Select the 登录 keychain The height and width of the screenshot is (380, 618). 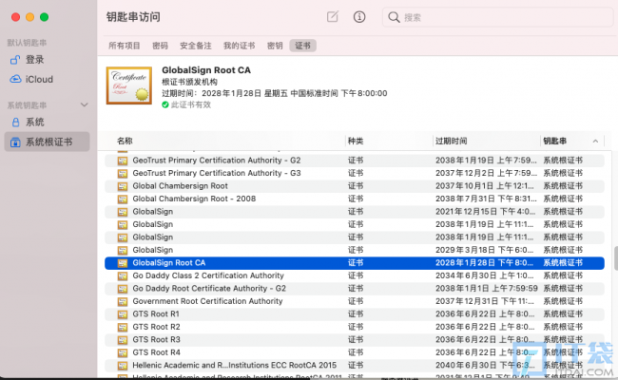(x=34, y=60)
